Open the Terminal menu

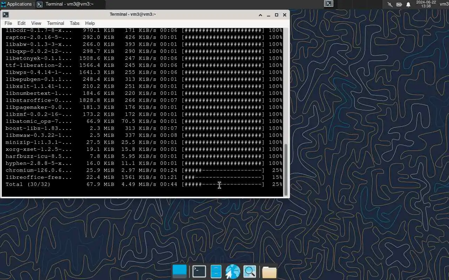(x=55, y=23)
